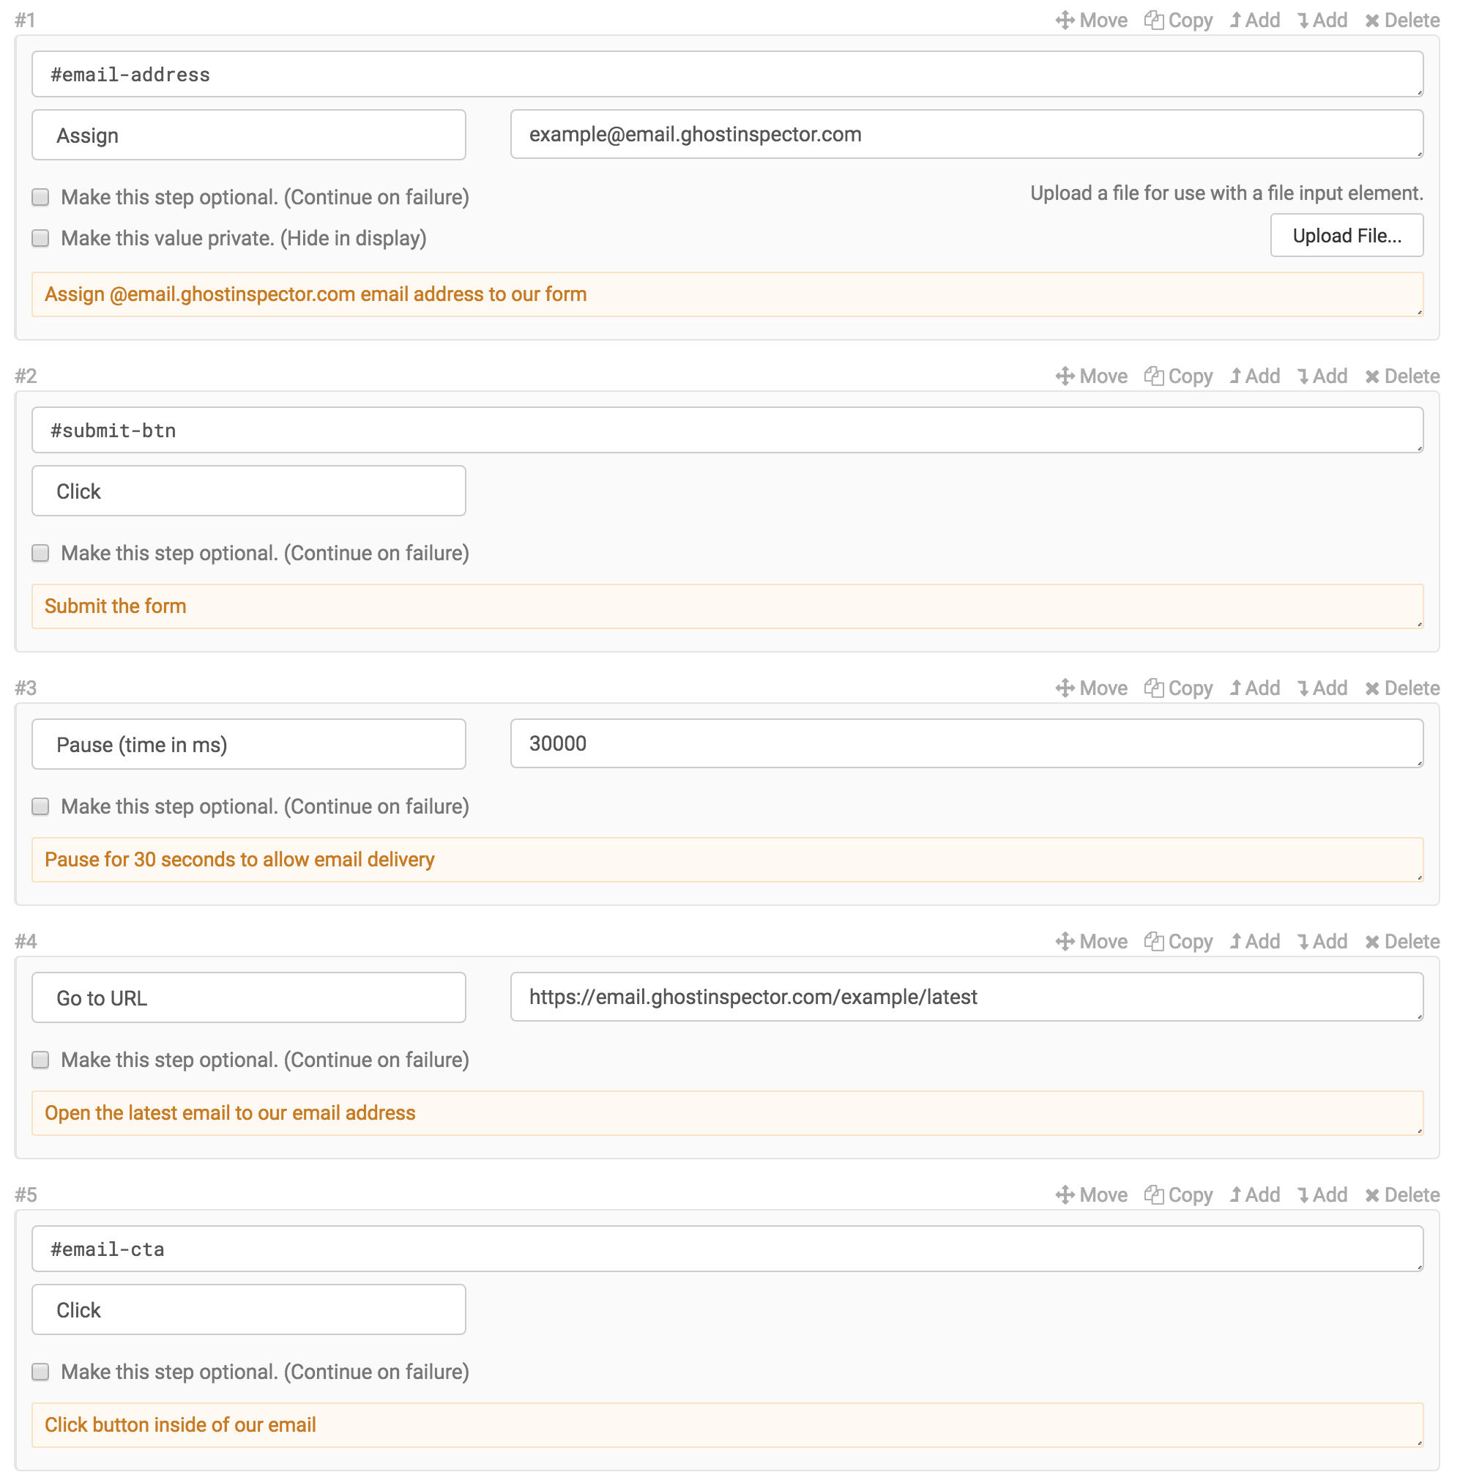This screenshot has height=1483, width=1460.
Task: Add a step below step #5
Action: click(1322, 1194)
